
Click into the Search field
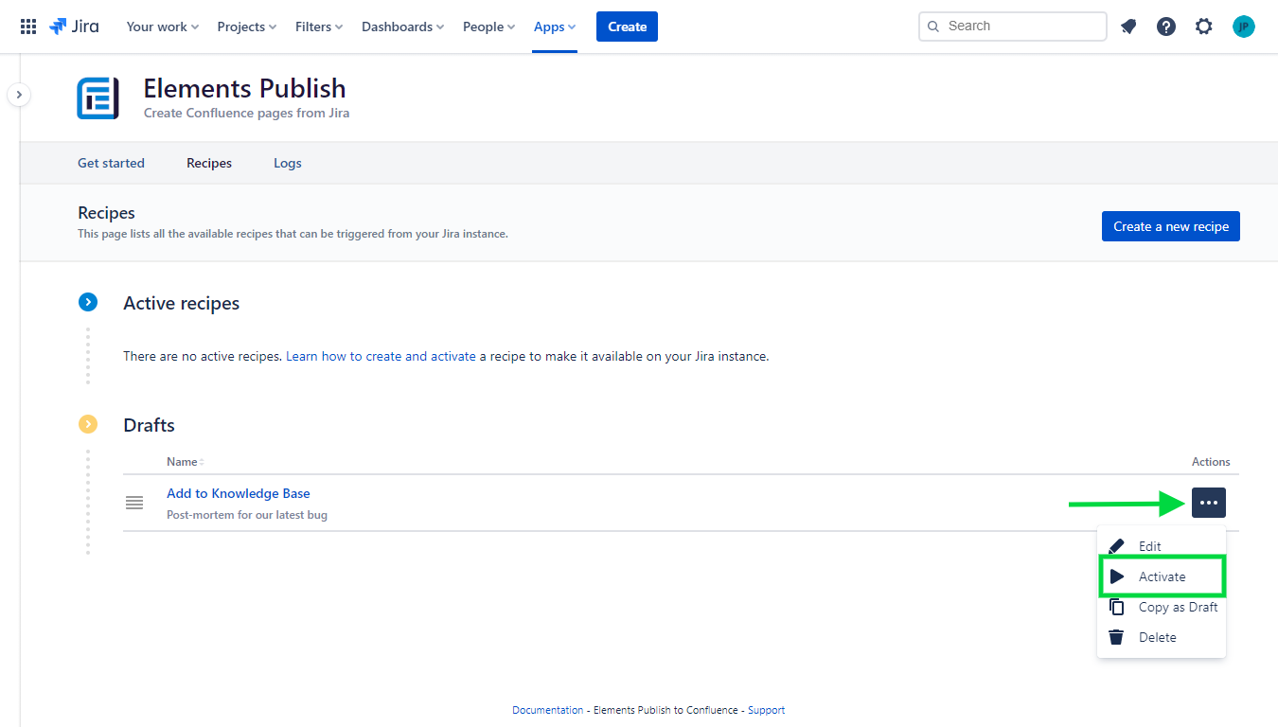[1012, 26]
